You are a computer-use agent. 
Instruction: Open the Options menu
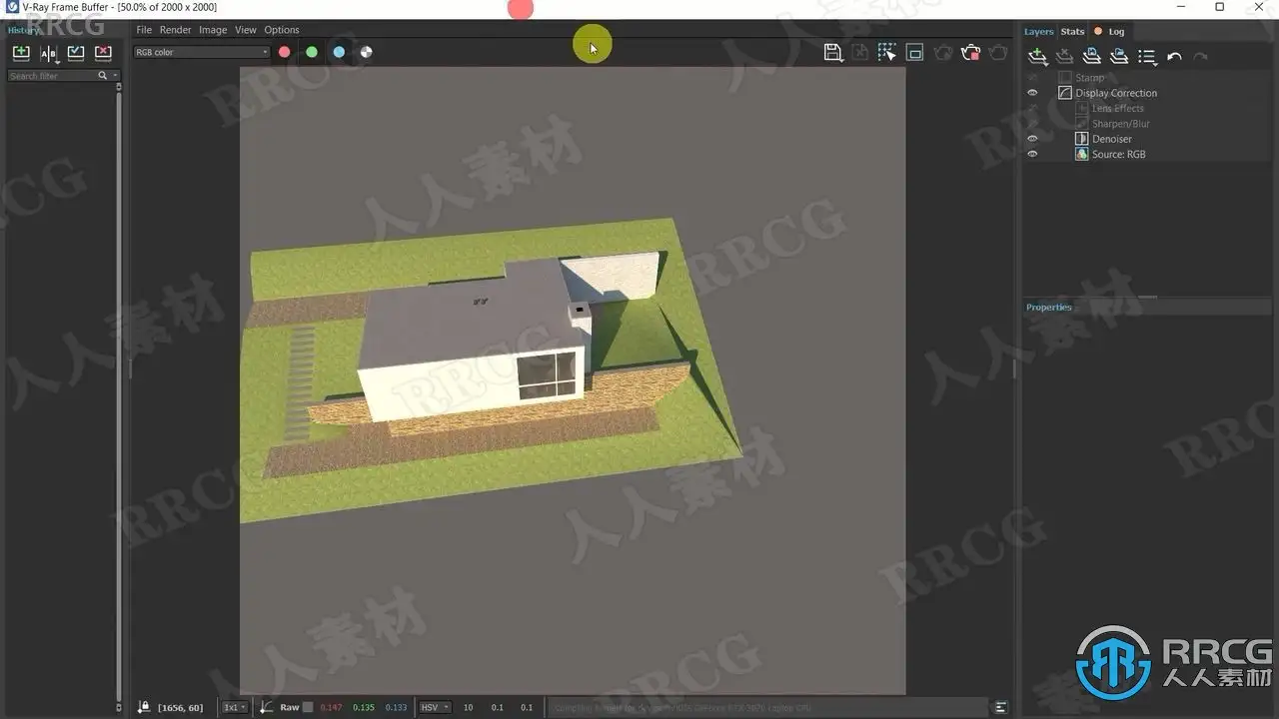282,30
